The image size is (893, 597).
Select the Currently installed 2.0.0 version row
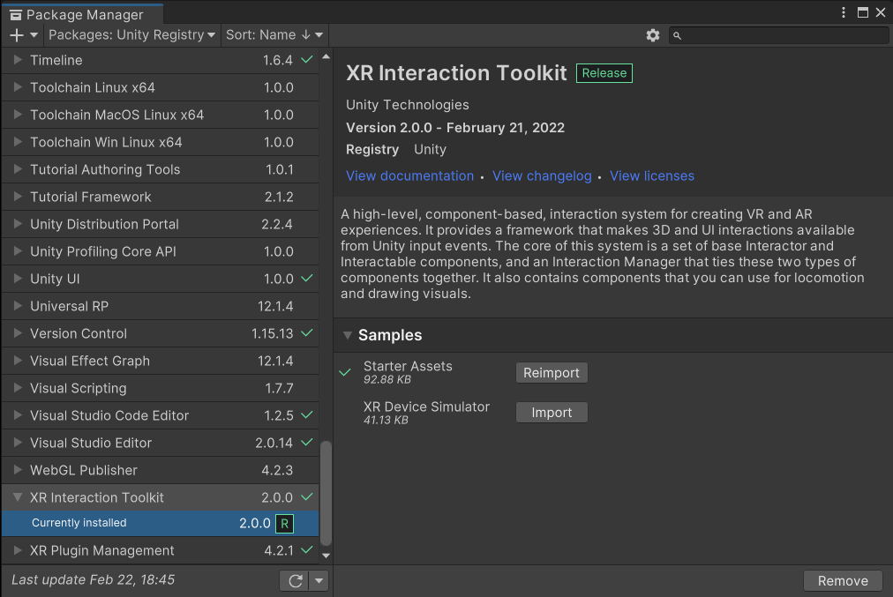pyautogui.click(x=160, y=524)
